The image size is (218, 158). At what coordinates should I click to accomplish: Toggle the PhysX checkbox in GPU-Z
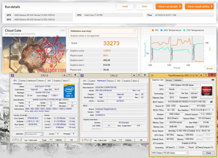[x=187, y=147]
